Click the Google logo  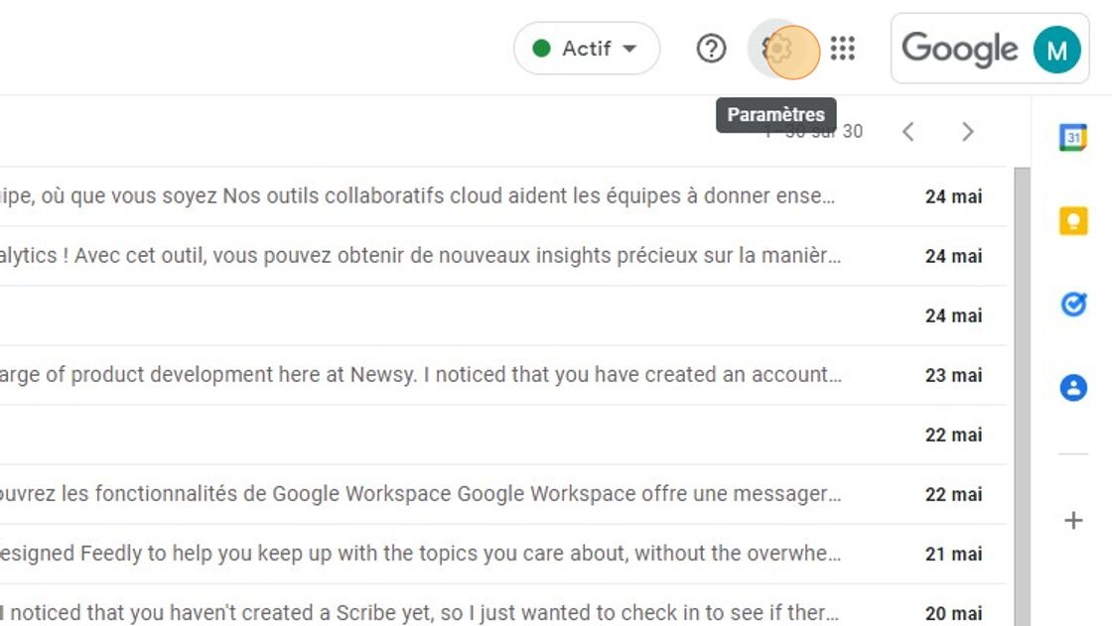958,48
